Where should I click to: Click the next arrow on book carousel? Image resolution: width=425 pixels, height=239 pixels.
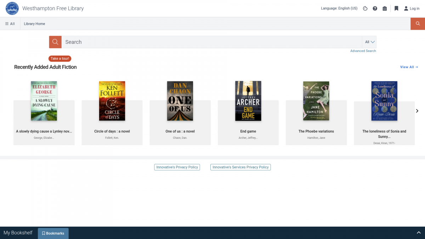click(417, 111)
